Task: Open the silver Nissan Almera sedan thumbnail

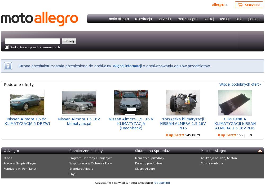Action: [79, 103]
